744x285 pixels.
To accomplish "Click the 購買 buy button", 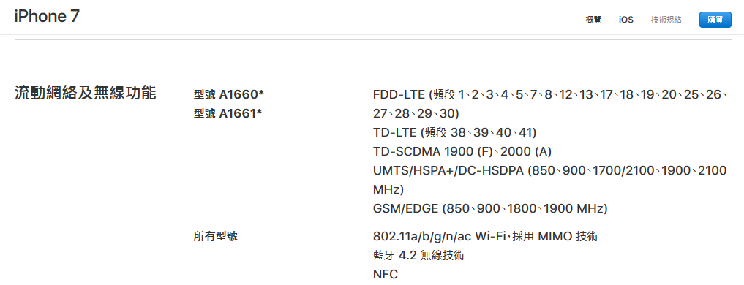I will click(715, 20).
